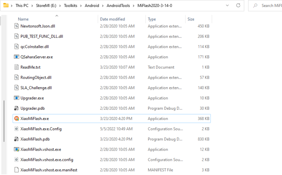Select the file named Newtonsoft.Json.dll
The image size is (282, 175).
(x=38, y=26)
